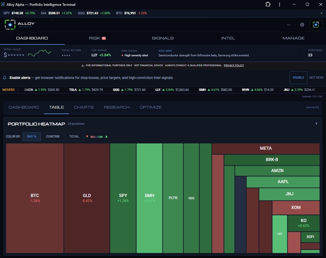
Task: Click SMH in the movers ticker
Action: click(x=215, y=90)
